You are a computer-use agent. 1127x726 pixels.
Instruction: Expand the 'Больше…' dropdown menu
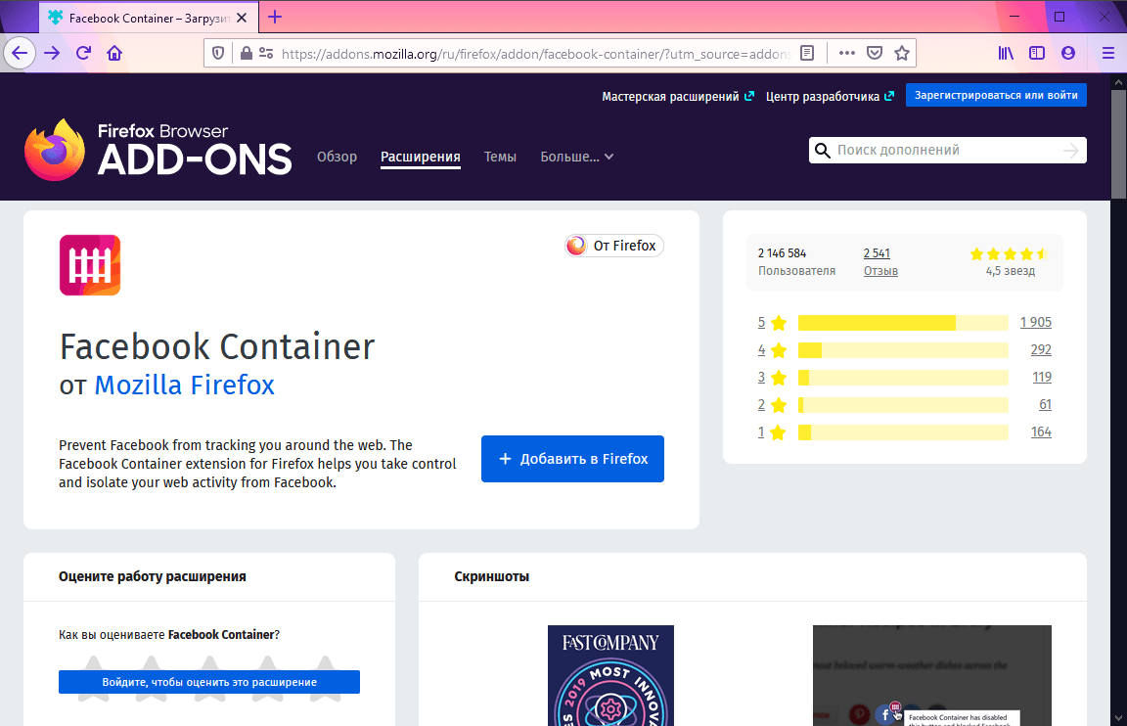pos(576,157)
